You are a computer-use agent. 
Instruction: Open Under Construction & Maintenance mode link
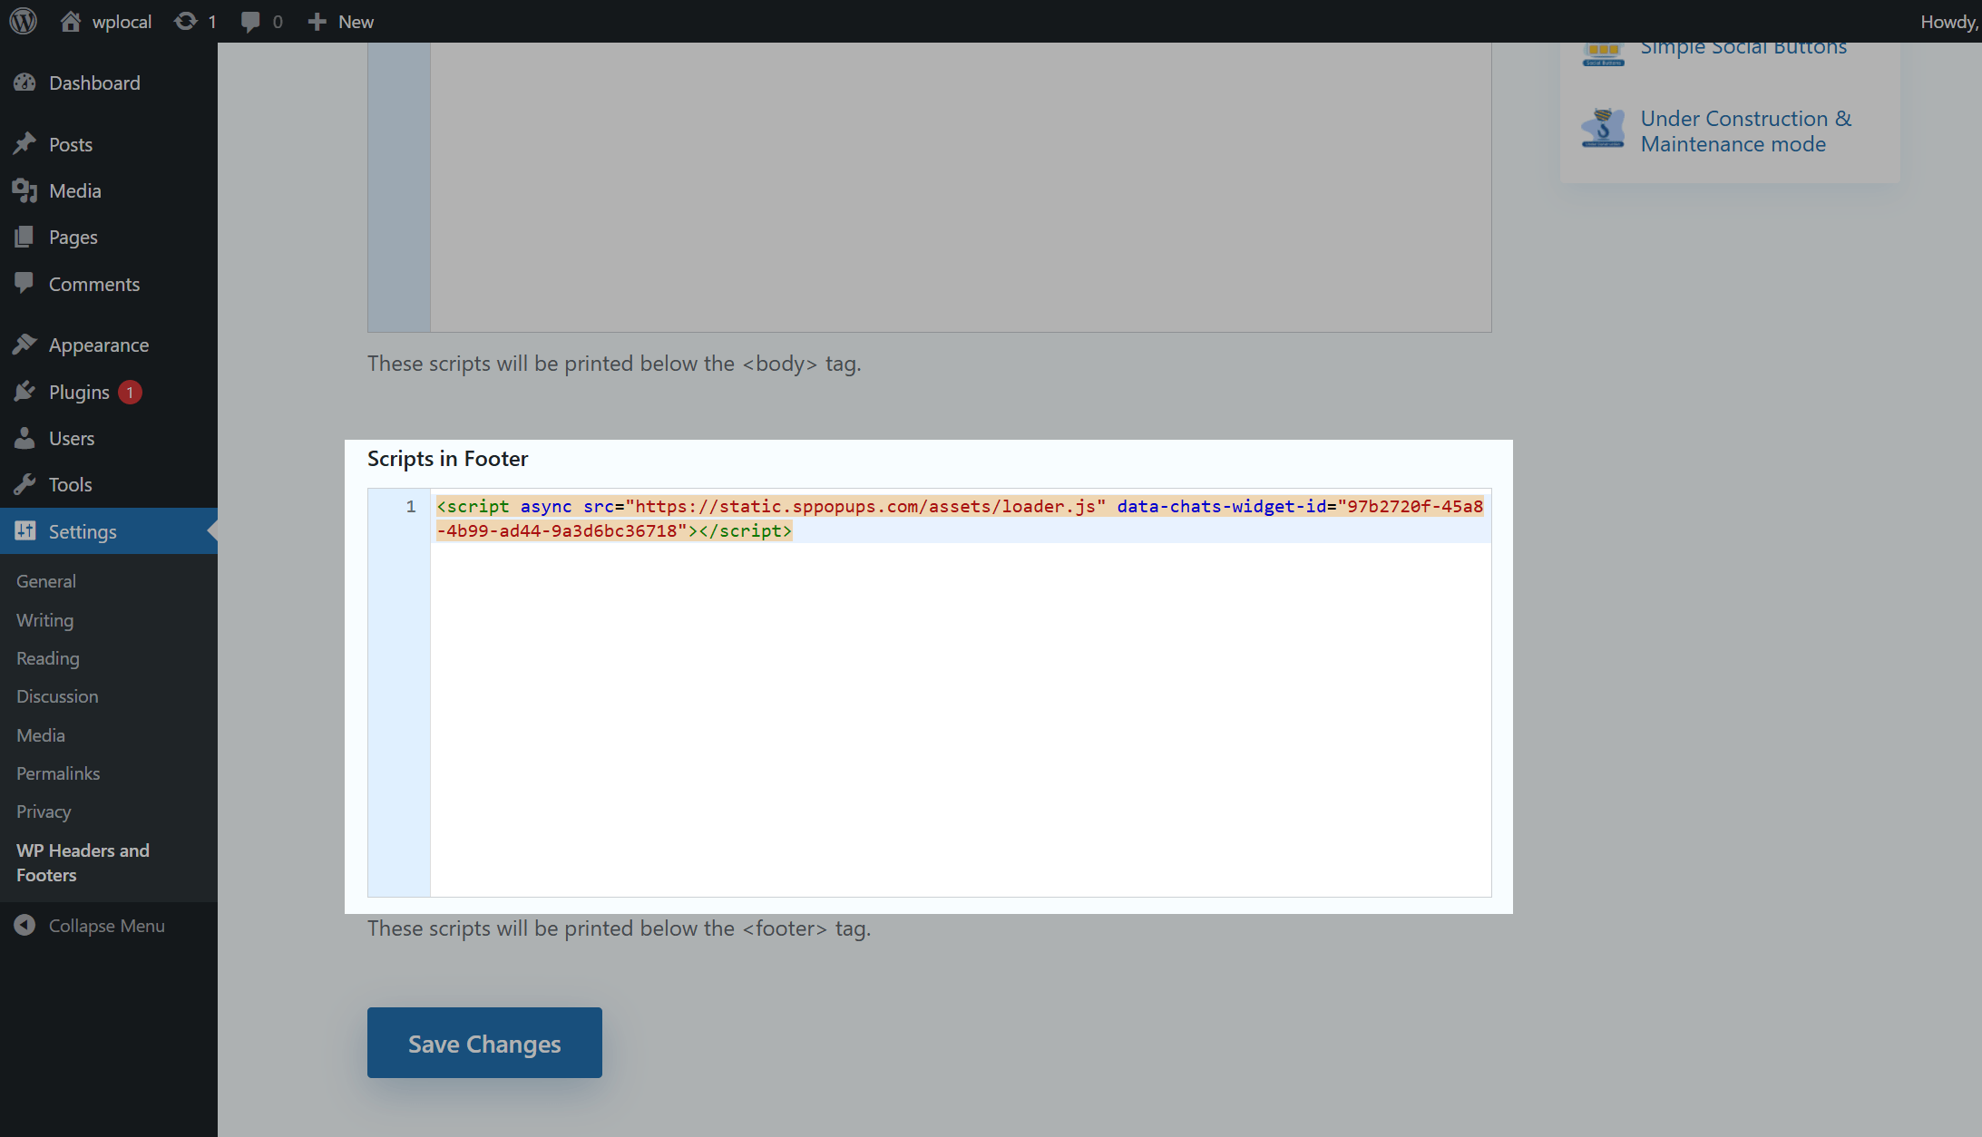1745,131
